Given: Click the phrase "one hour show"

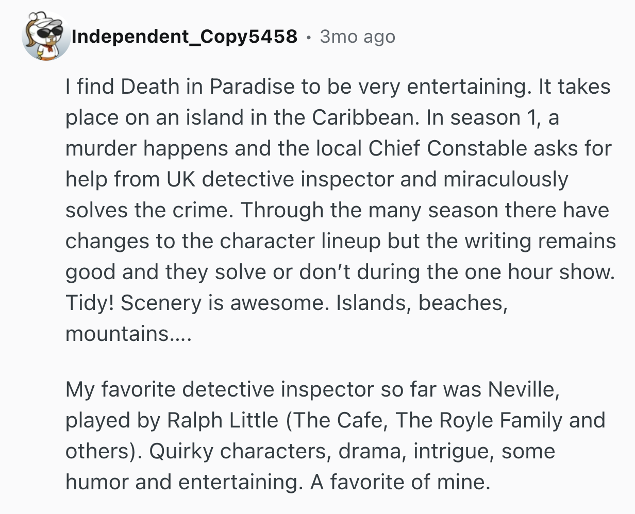Looking at the screenshot, I should pos(539,272).
